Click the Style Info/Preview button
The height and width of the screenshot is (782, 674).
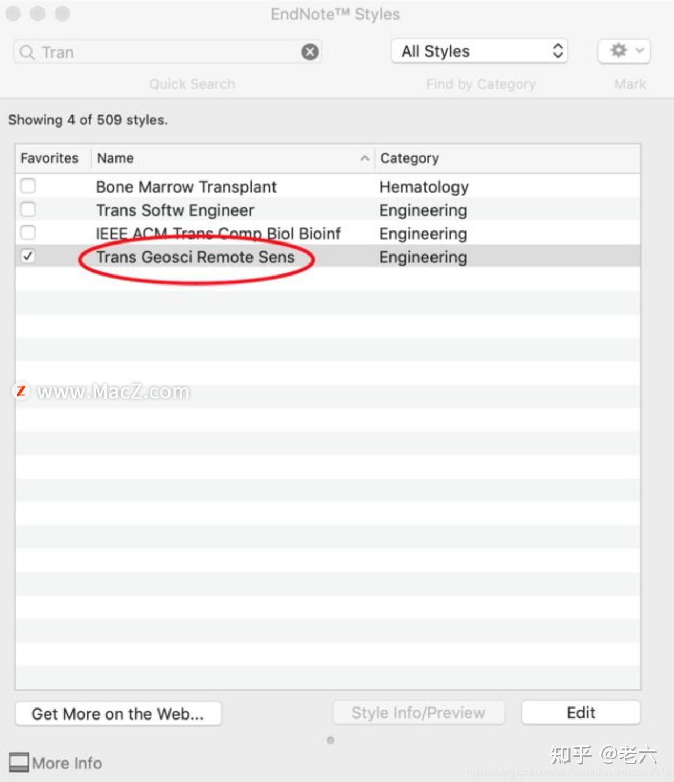pos(418,713)
